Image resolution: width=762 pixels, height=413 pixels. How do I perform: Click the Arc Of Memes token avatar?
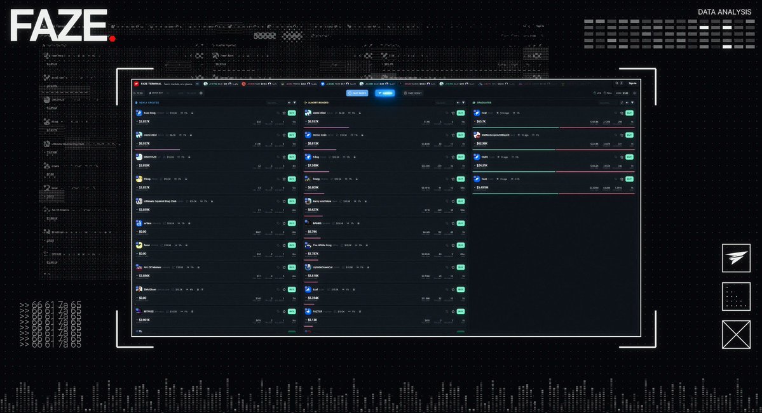click(x=139, y=267)
